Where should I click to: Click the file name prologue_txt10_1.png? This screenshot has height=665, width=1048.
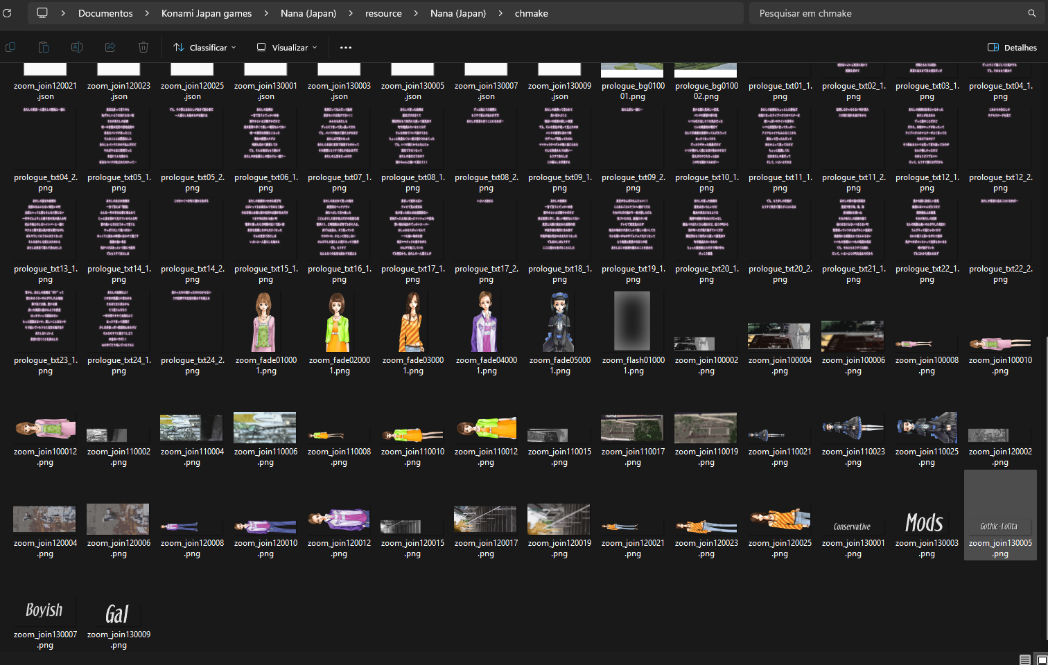click(x=706, y=183)
